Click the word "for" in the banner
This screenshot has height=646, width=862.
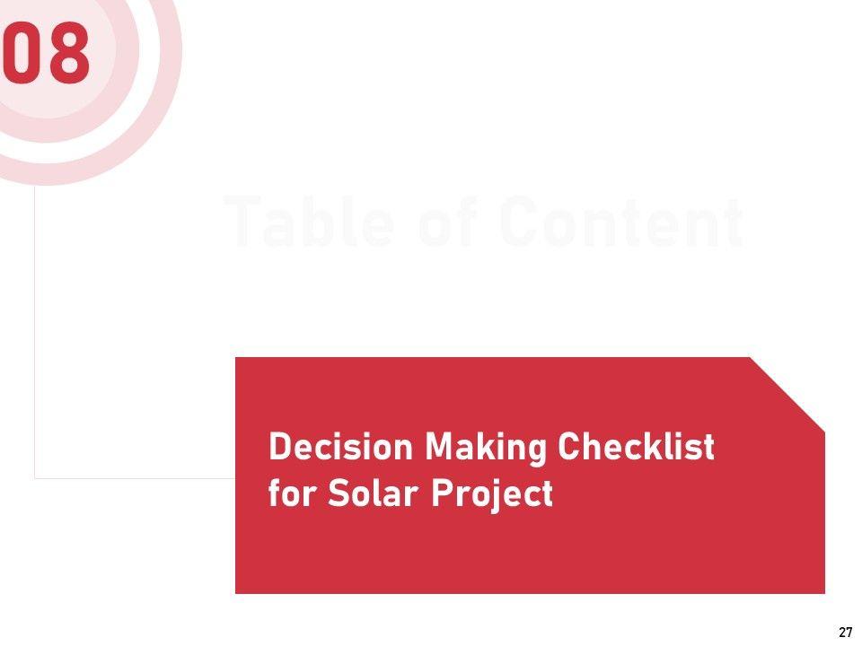289,493
